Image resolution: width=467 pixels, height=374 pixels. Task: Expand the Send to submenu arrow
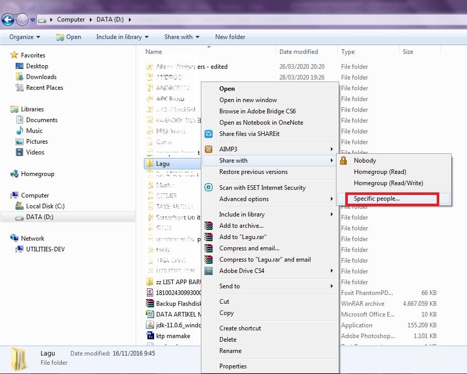point(331,286)
